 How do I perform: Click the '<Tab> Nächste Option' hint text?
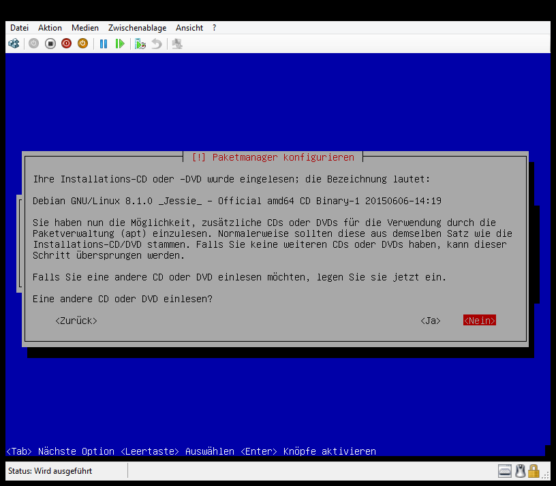[60, 451]
